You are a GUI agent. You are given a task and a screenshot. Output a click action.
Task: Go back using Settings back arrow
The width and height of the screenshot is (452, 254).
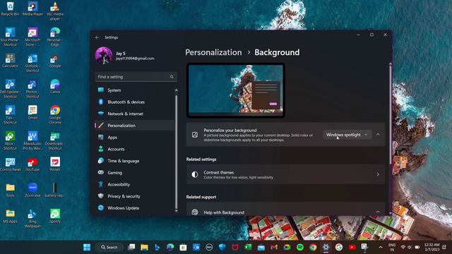pyautogui.click(x=97, y=37)
